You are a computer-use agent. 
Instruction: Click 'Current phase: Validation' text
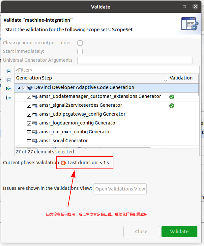pos(31,163)
